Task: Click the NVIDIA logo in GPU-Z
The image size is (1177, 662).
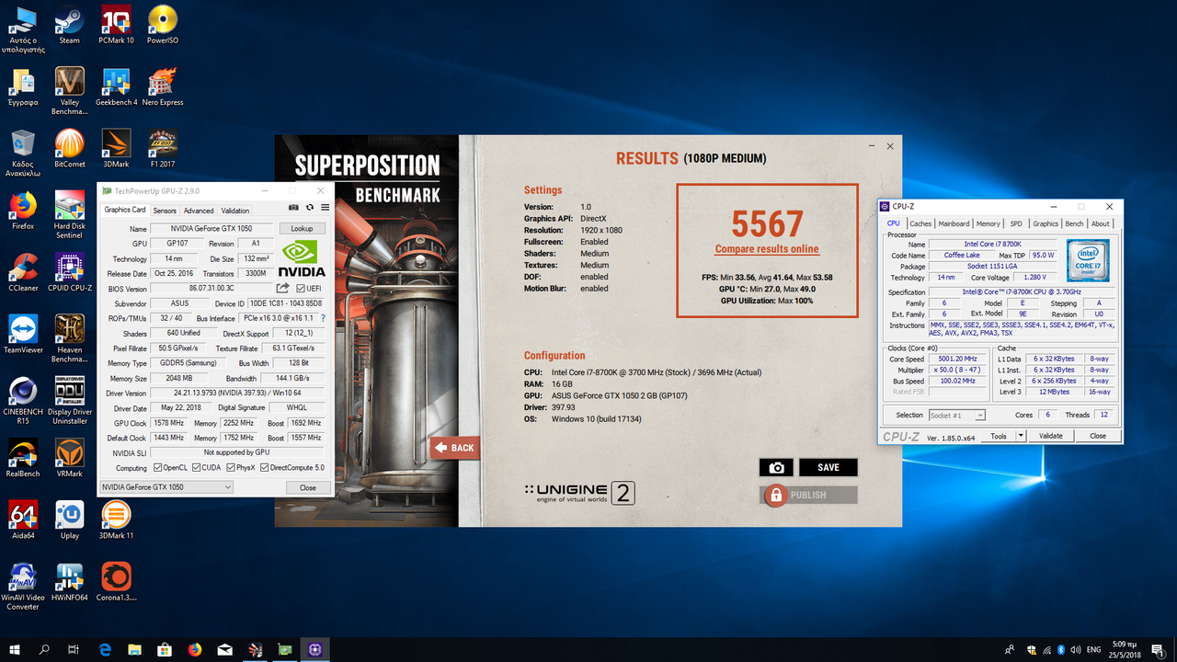Action: [302, 259]
